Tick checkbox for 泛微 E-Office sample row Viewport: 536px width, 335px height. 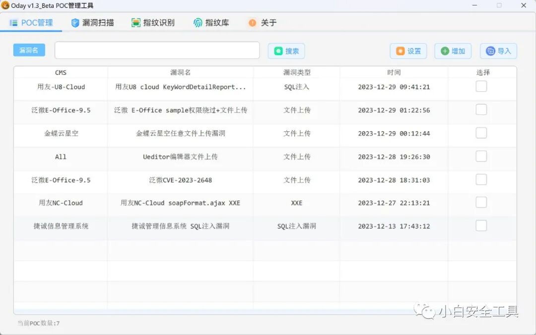(x=481, y=110)
